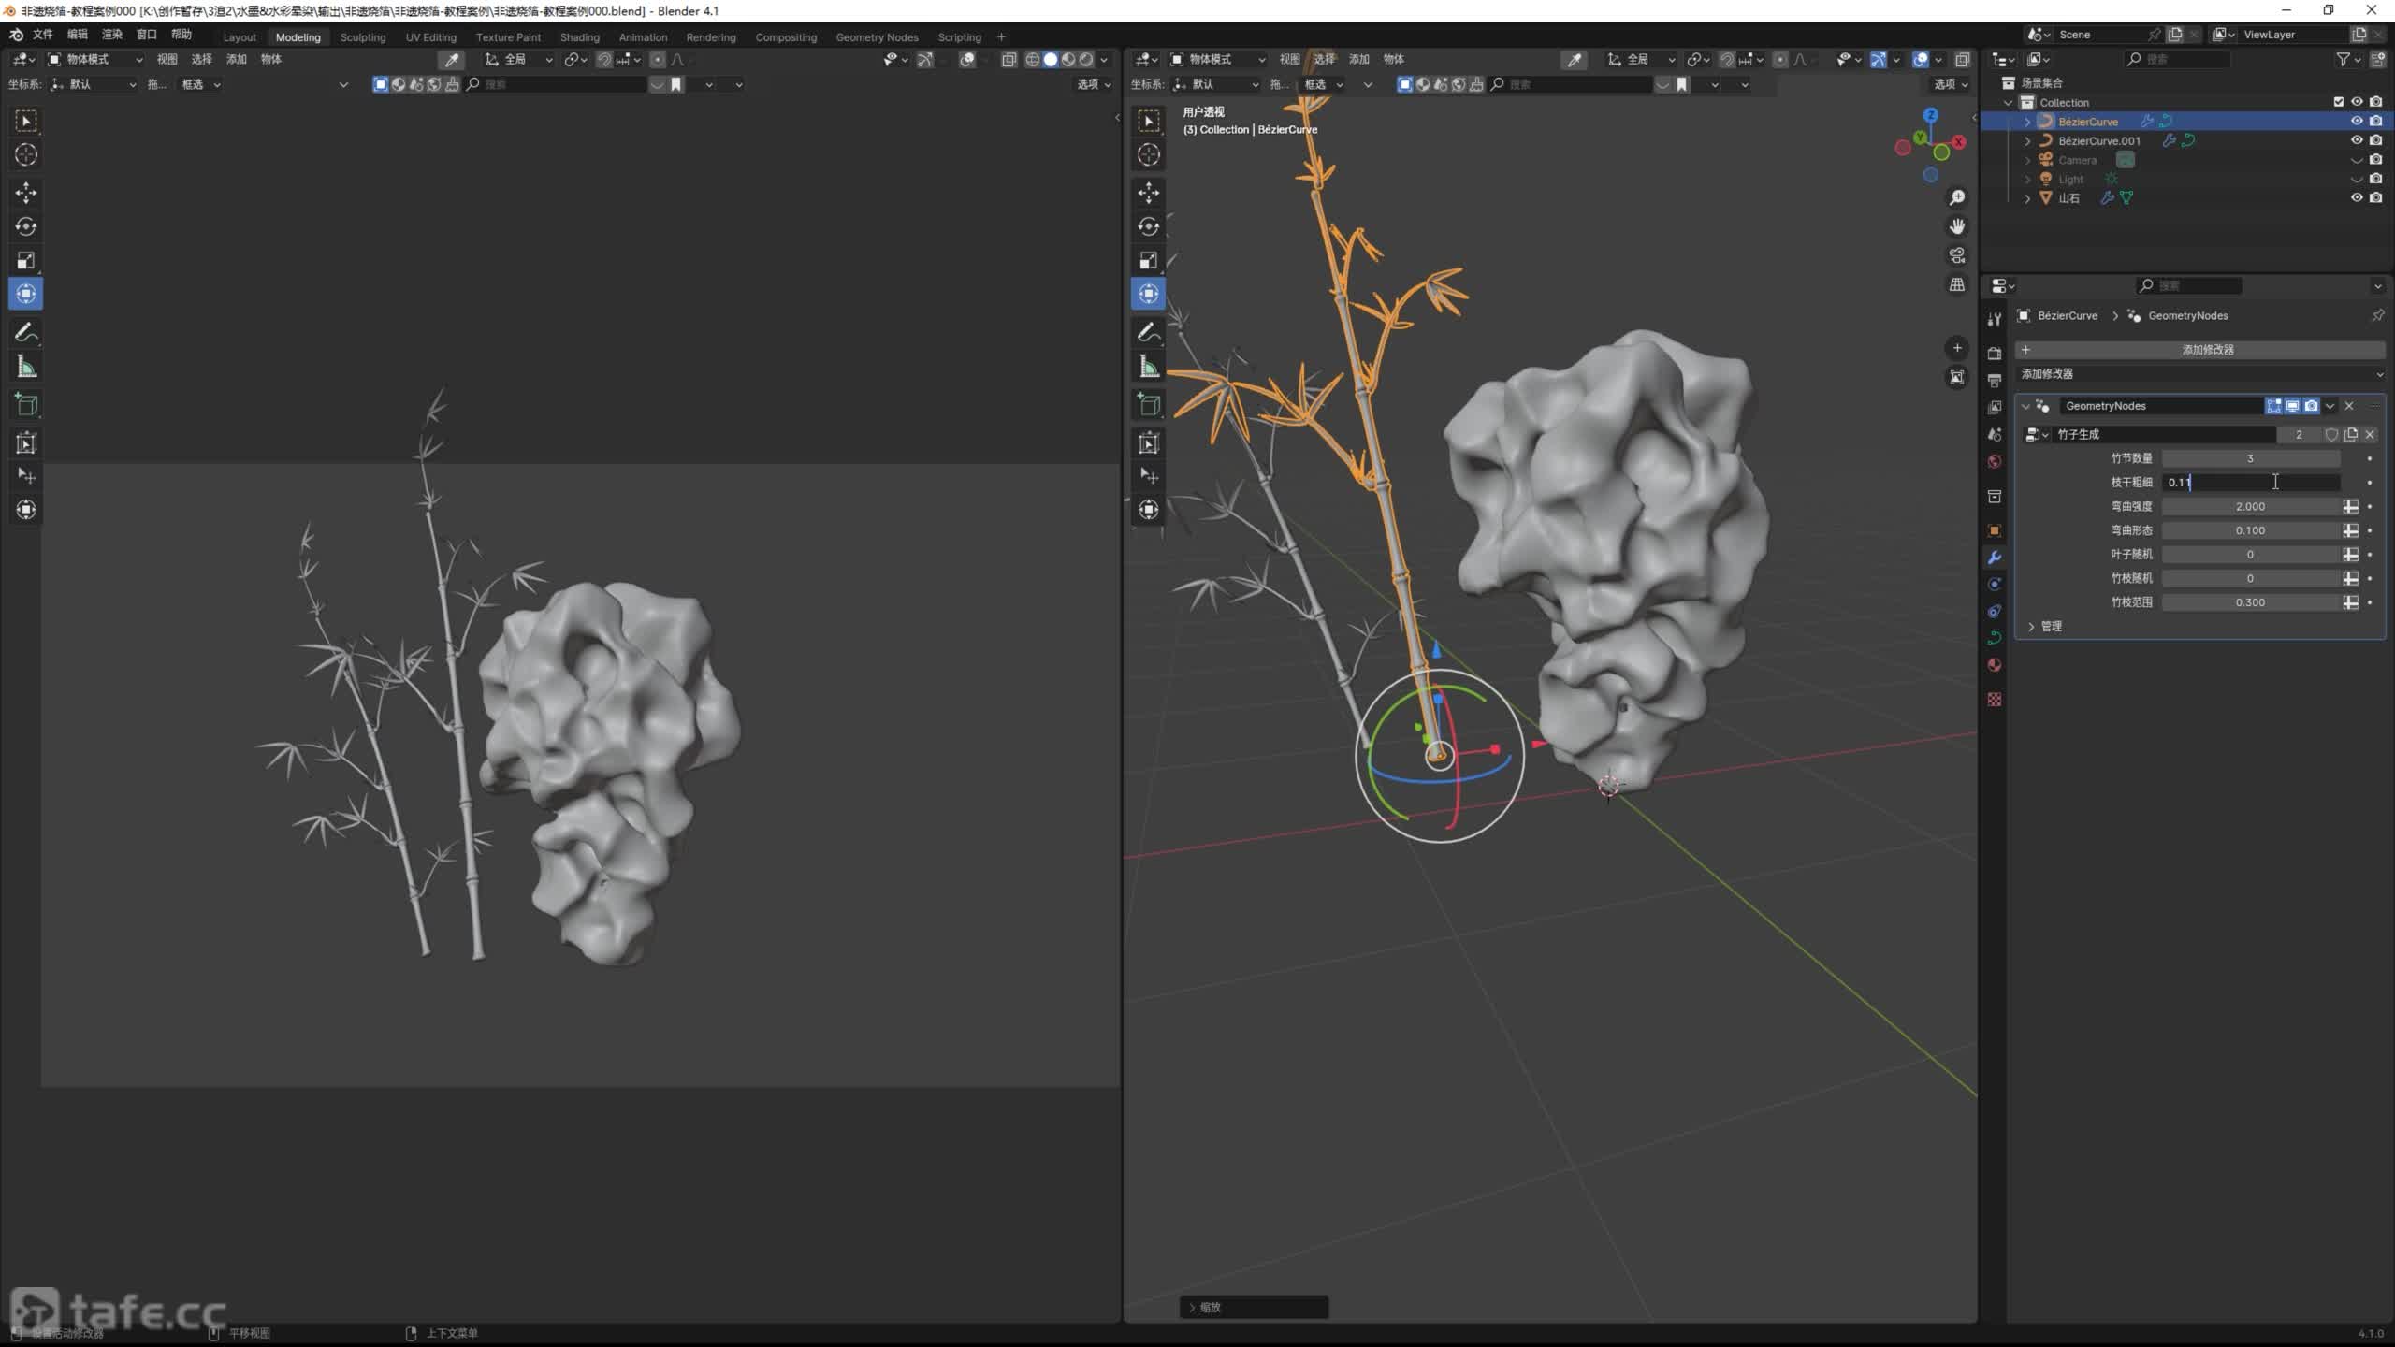
Task: Switch to the Geometry Nodes workspace tab
Action: pyautogui.click(x=877, y=37)
